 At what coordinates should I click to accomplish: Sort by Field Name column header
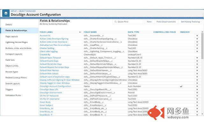pyautogui.click(x=90, y=32)
